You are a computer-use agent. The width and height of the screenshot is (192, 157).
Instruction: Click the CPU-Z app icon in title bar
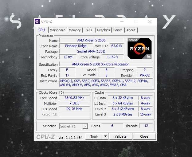pos(37,22)
